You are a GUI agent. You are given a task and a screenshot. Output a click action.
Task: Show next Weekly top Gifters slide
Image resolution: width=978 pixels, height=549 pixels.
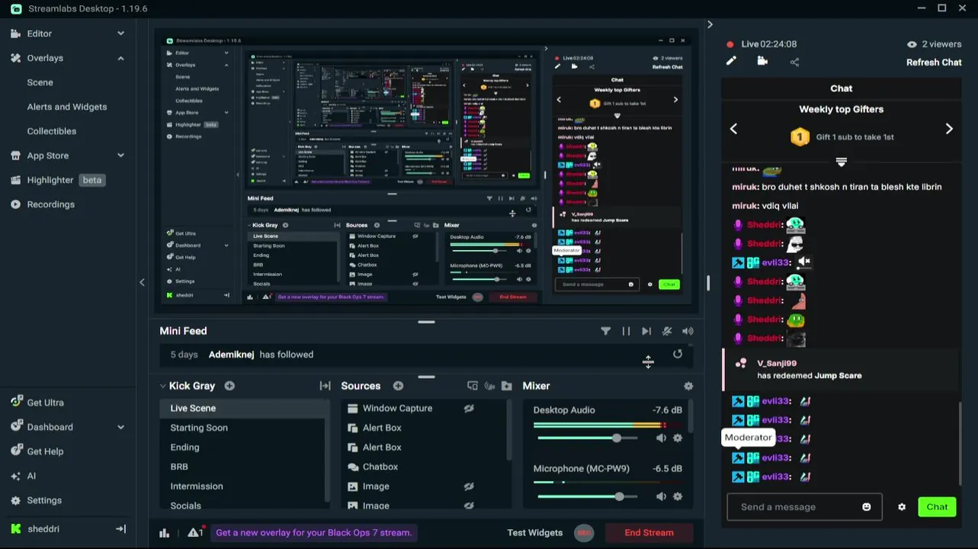click(949, 129)
